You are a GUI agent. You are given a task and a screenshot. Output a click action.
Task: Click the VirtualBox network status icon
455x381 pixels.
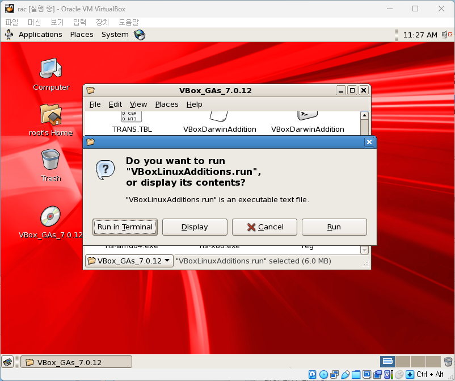pos(335,375)
